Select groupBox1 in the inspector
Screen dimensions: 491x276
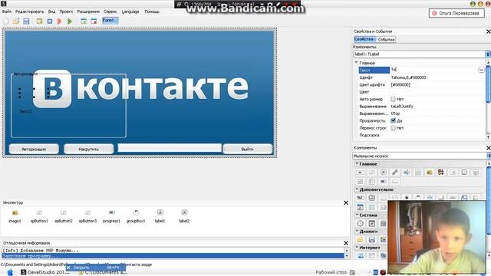click(x=136, y=216)
